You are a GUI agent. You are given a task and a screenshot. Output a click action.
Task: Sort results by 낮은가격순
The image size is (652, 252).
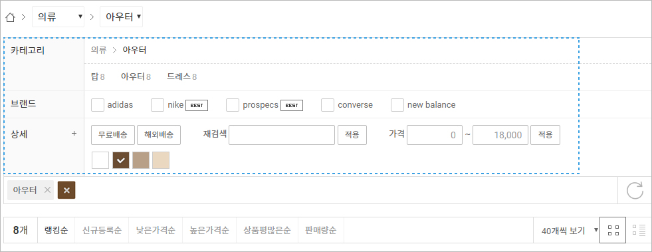point(156,230)
